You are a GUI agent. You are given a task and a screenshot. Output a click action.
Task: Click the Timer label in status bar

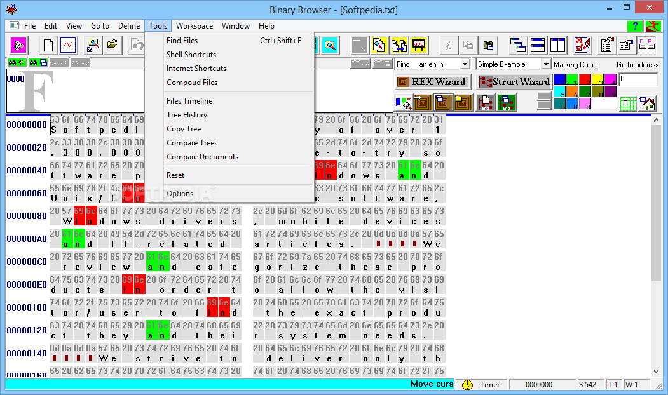coord(489,385)
